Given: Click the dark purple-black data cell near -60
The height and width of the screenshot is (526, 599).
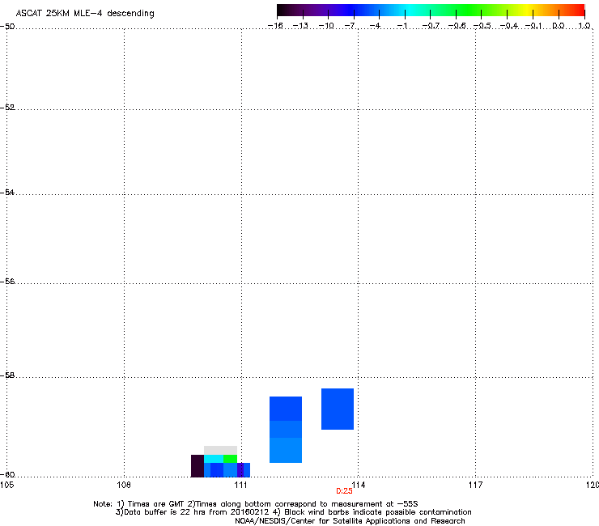Looking at the screenshot, I should 198,465.
